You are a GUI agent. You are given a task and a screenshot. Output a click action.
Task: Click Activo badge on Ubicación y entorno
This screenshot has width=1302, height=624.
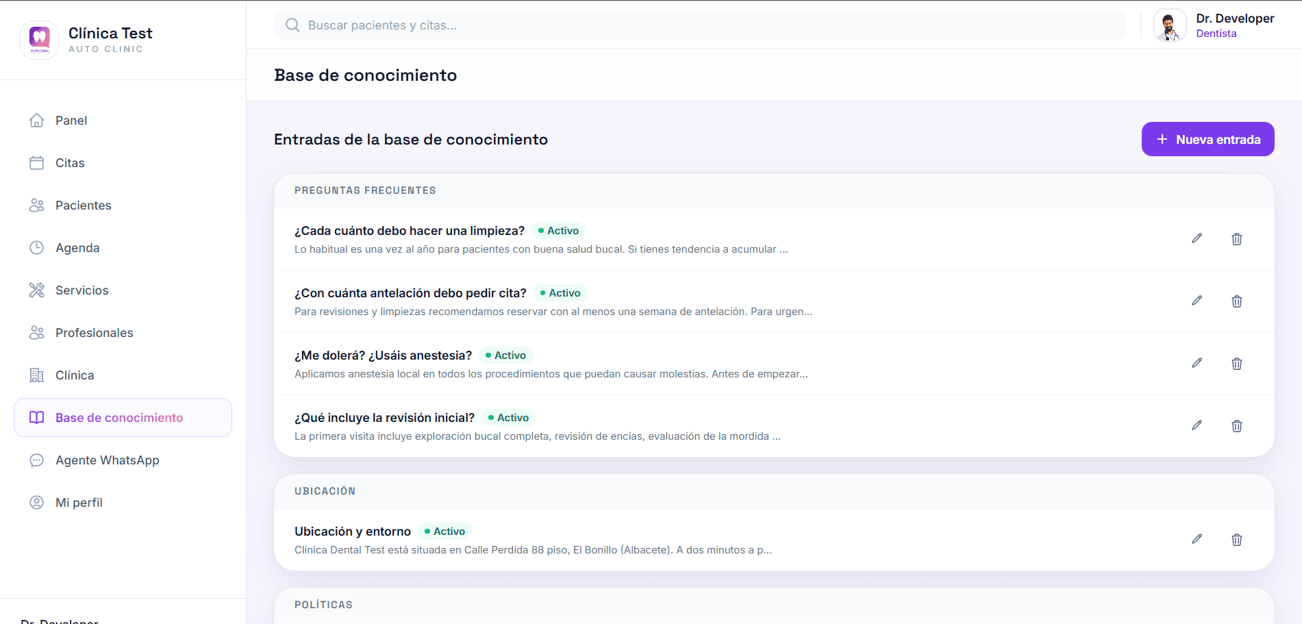[x=445, y=532]
